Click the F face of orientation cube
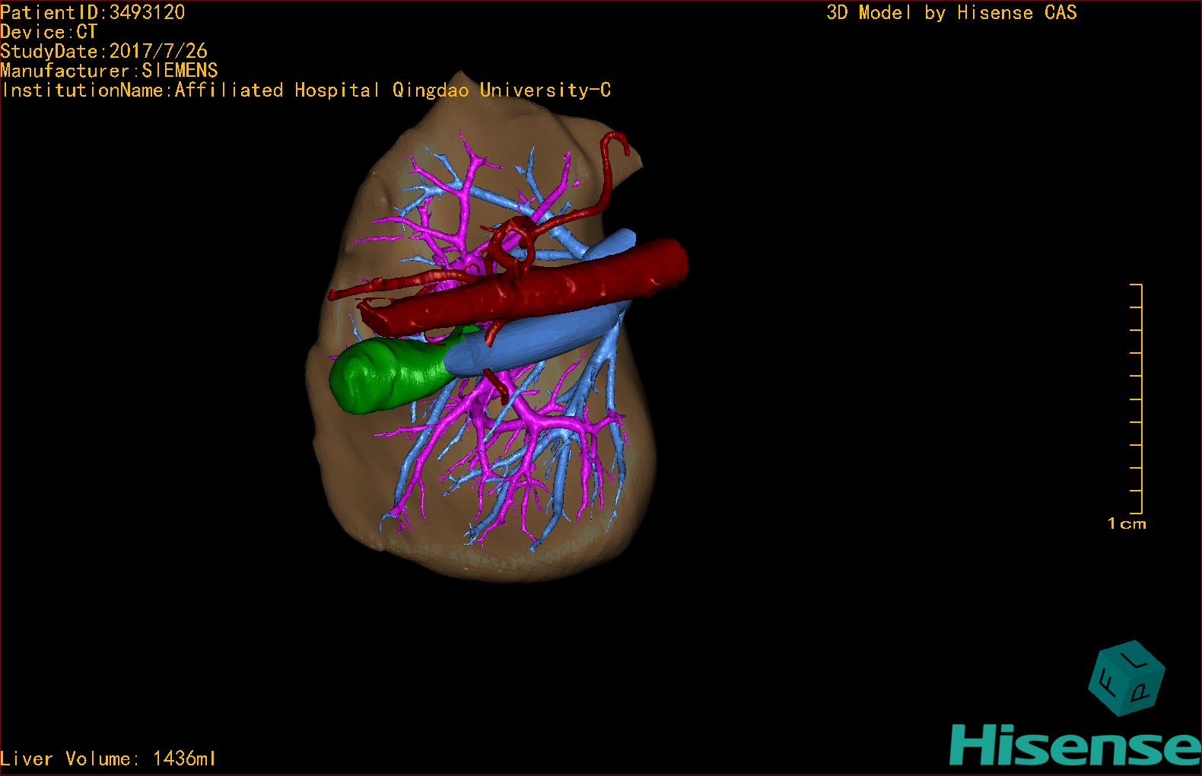Image resolution: width=1202 pixels, height=776 pixels. tap(1106, 685)
